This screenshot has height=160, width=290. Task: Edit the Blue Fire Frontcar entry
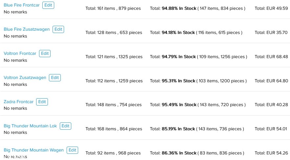tap(48, 5)
